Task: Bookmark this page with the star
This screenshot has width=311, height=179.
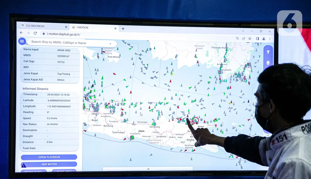Action: 250,39
